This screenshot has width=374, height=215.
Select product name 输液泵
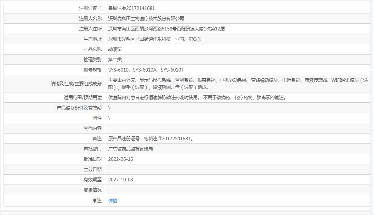pyautogui.click(x=115, y=49)
